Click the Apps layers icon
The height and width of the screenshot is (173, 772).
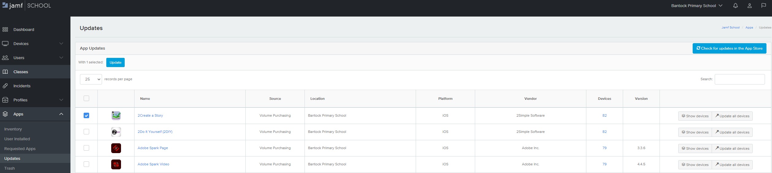[x=5, y=114]
